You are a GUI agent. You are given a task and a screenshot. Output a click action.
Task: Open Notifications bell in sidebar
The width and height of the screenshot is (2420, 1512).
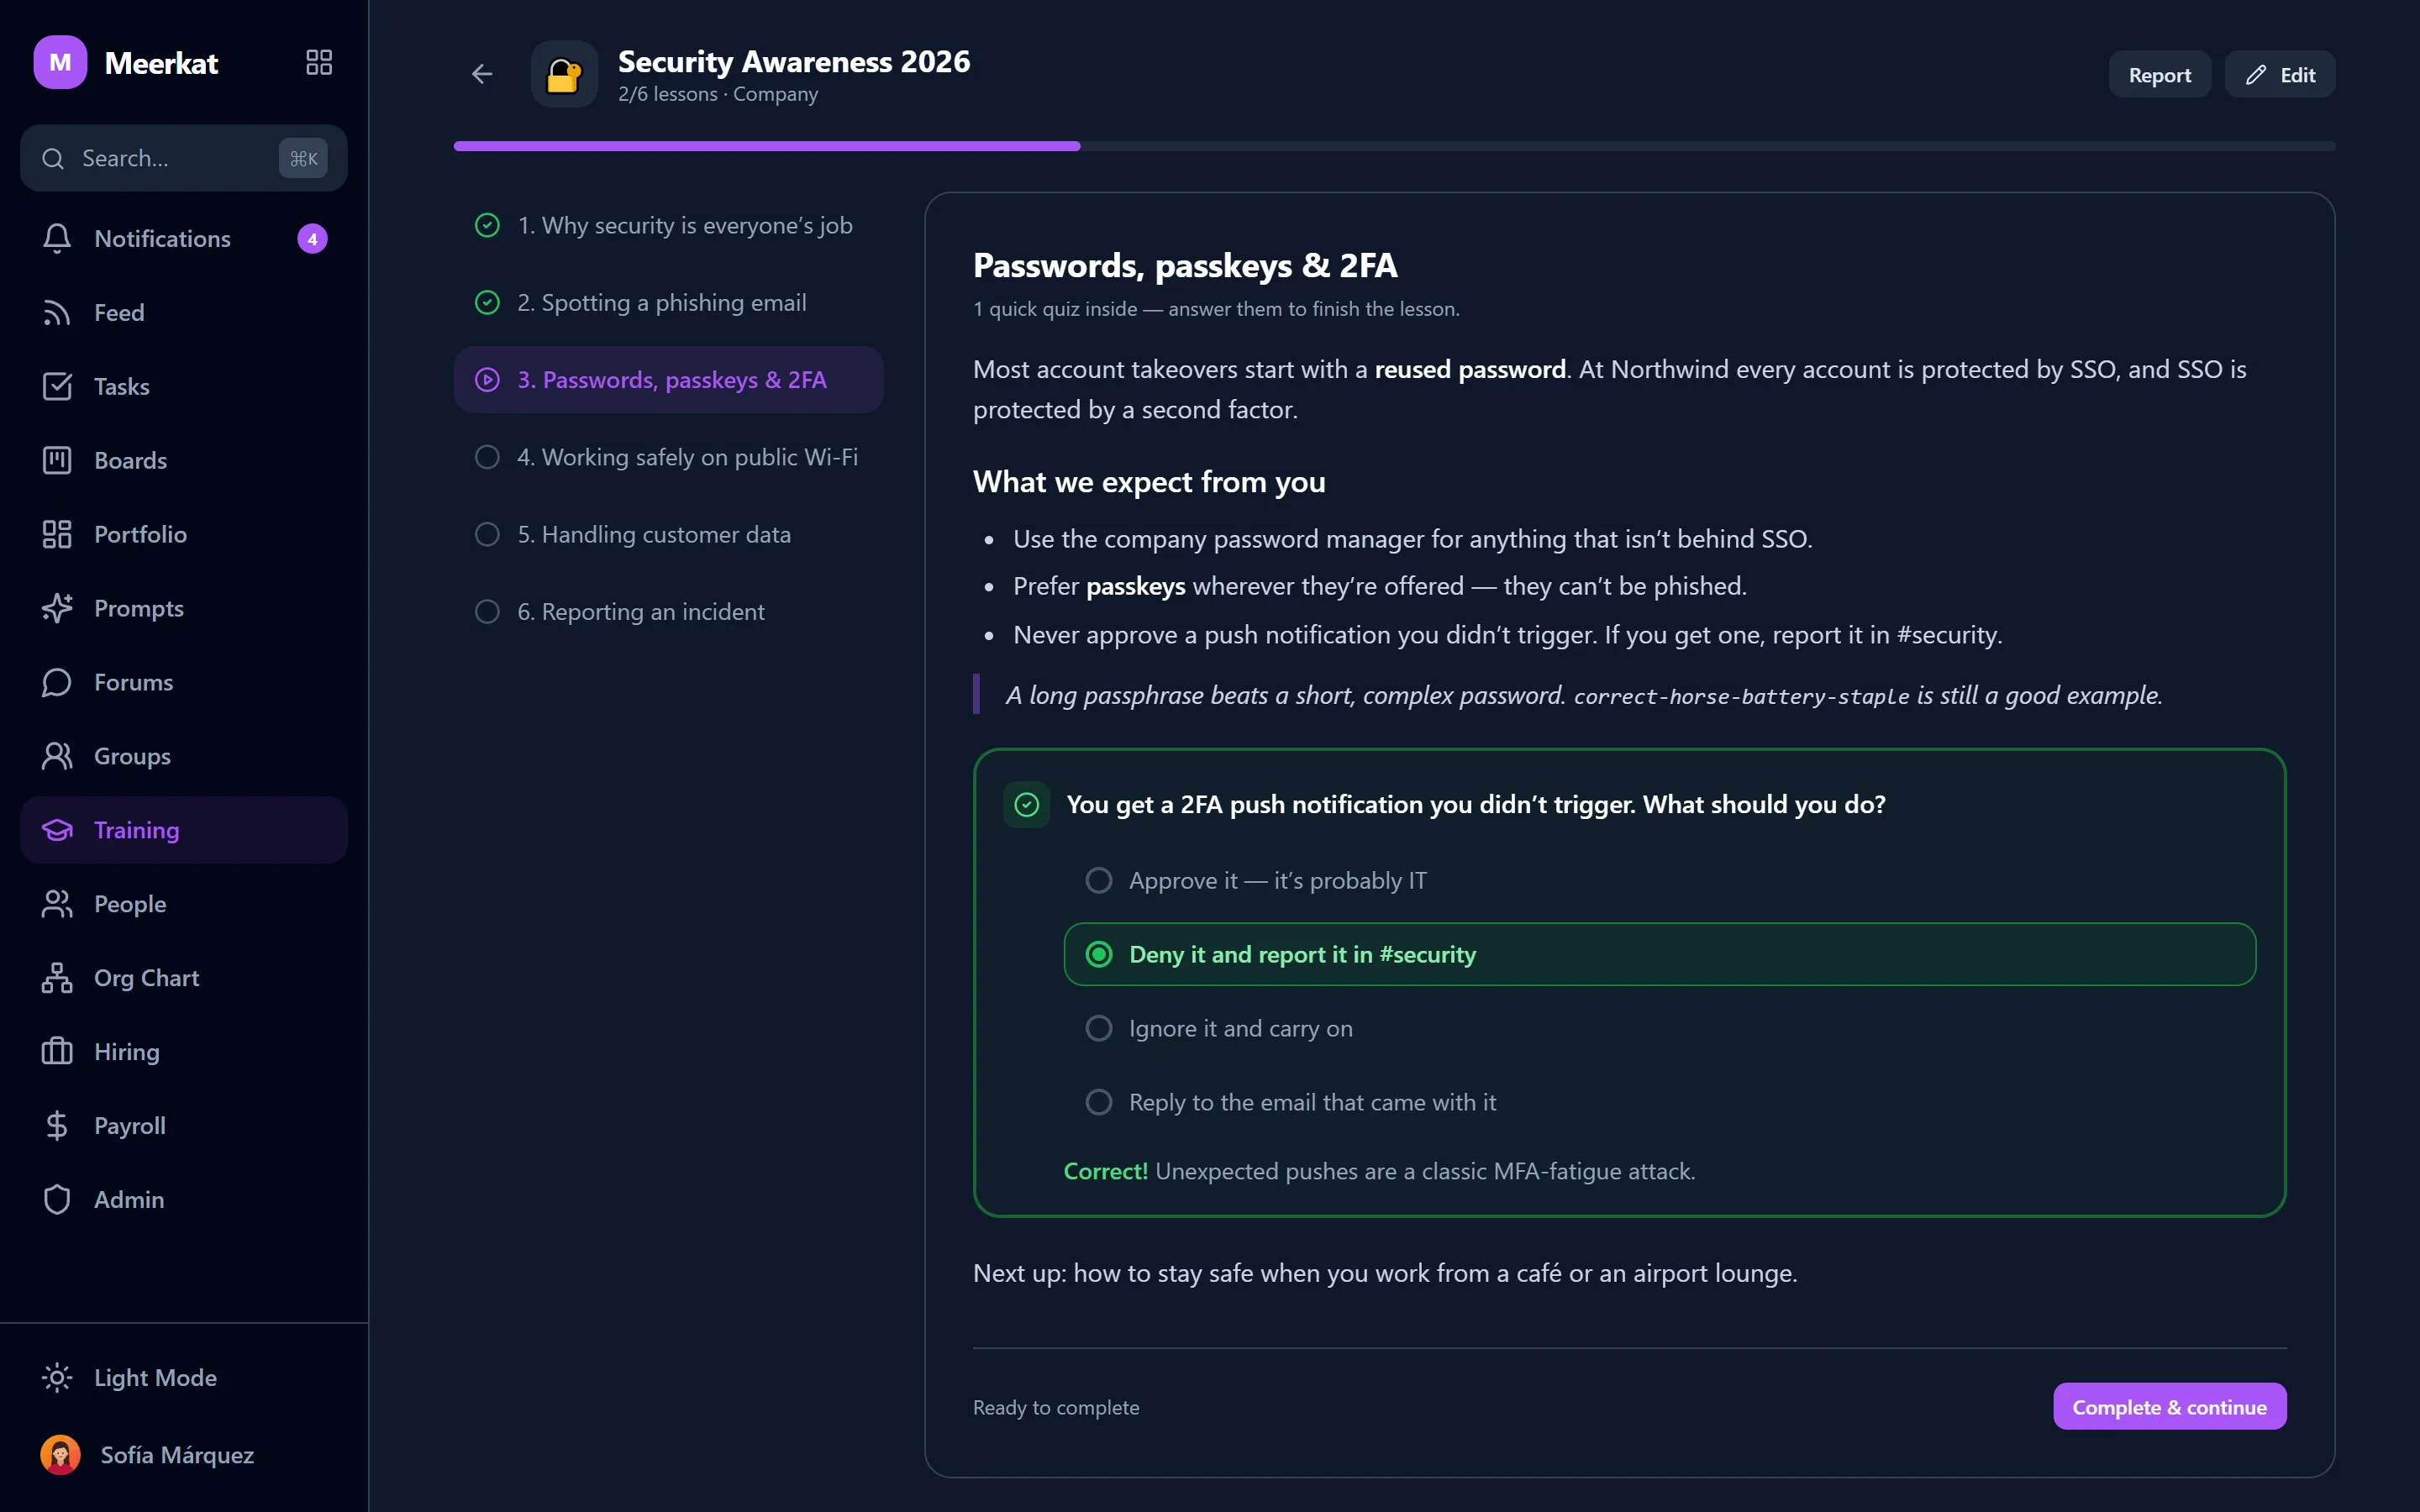point(184,238)
